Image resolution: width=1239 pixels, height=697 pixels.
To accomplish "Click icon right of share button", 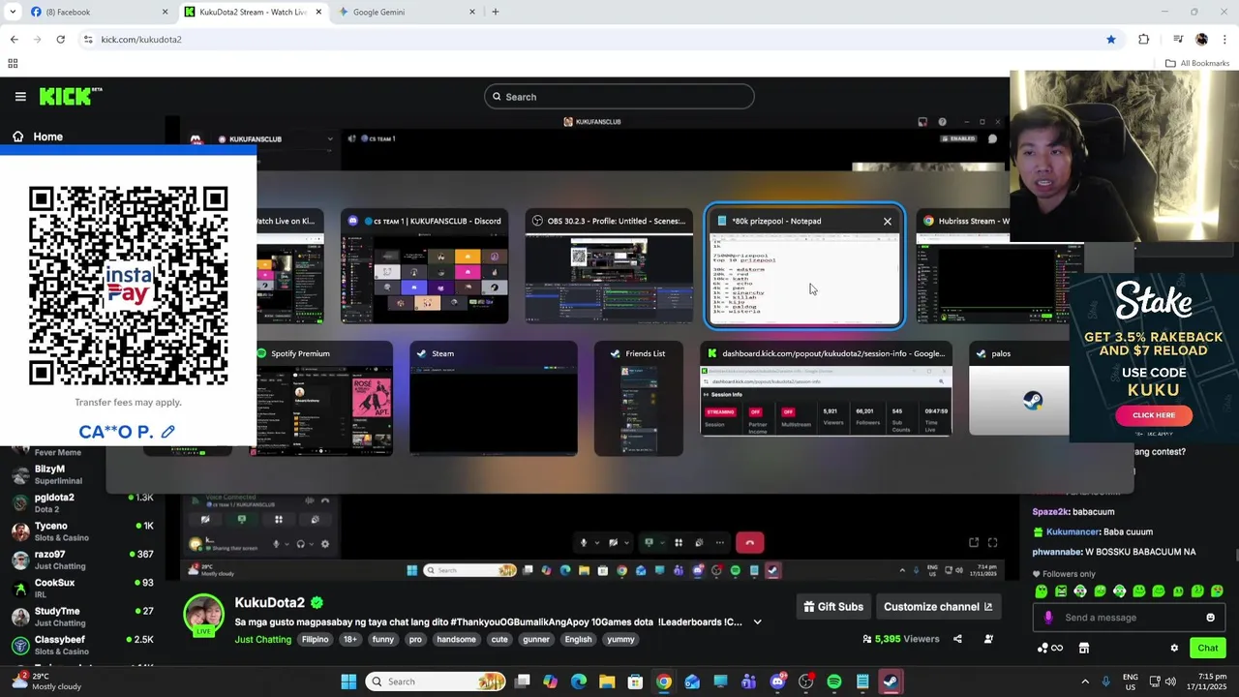I will (988, 639).
